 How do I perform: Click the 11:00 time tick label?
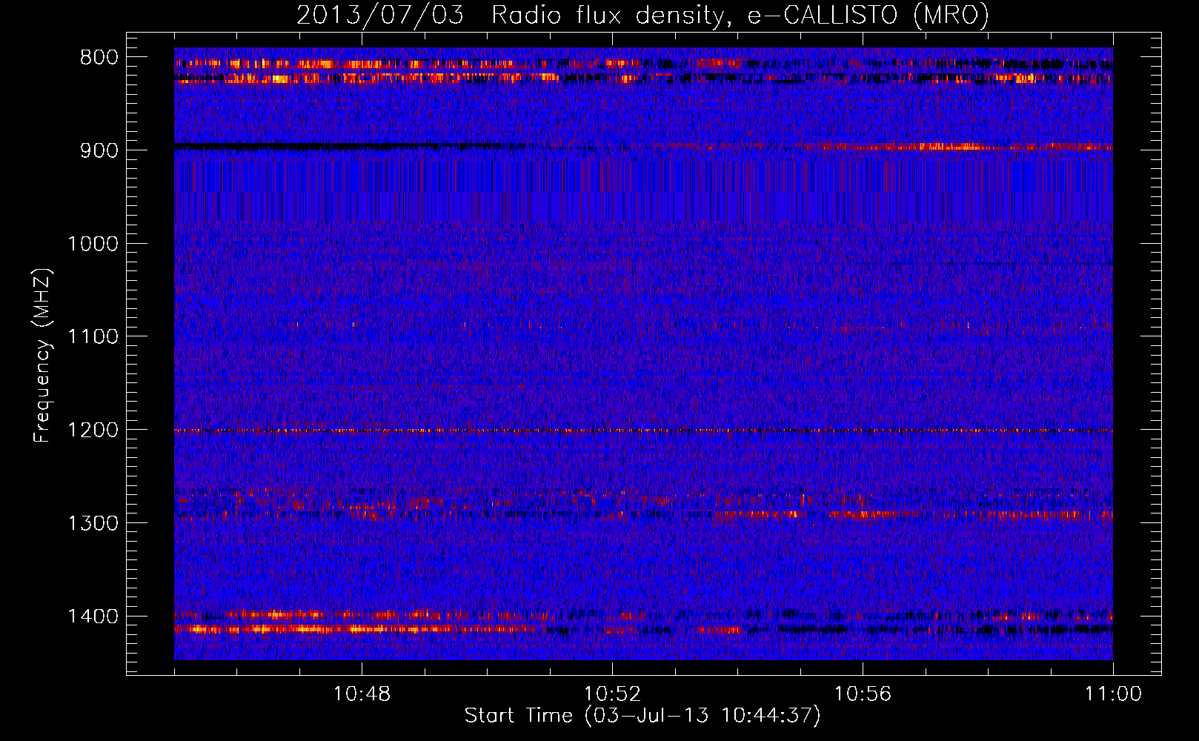[1113, 694]
